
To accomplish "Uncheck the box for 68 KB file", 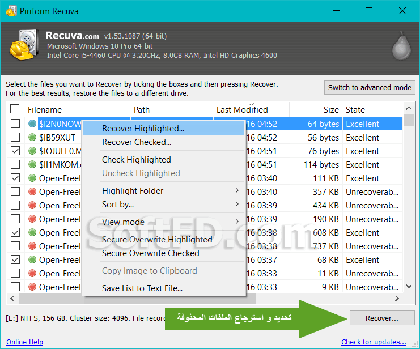I will pyautogui.click(x=15, y=259).
